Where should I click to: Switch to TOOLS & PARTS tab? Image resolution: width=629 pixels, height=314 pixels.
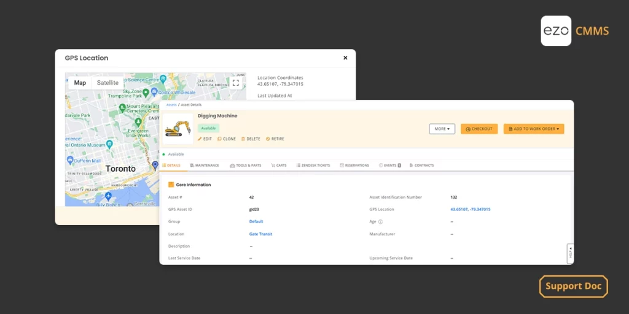246,166
